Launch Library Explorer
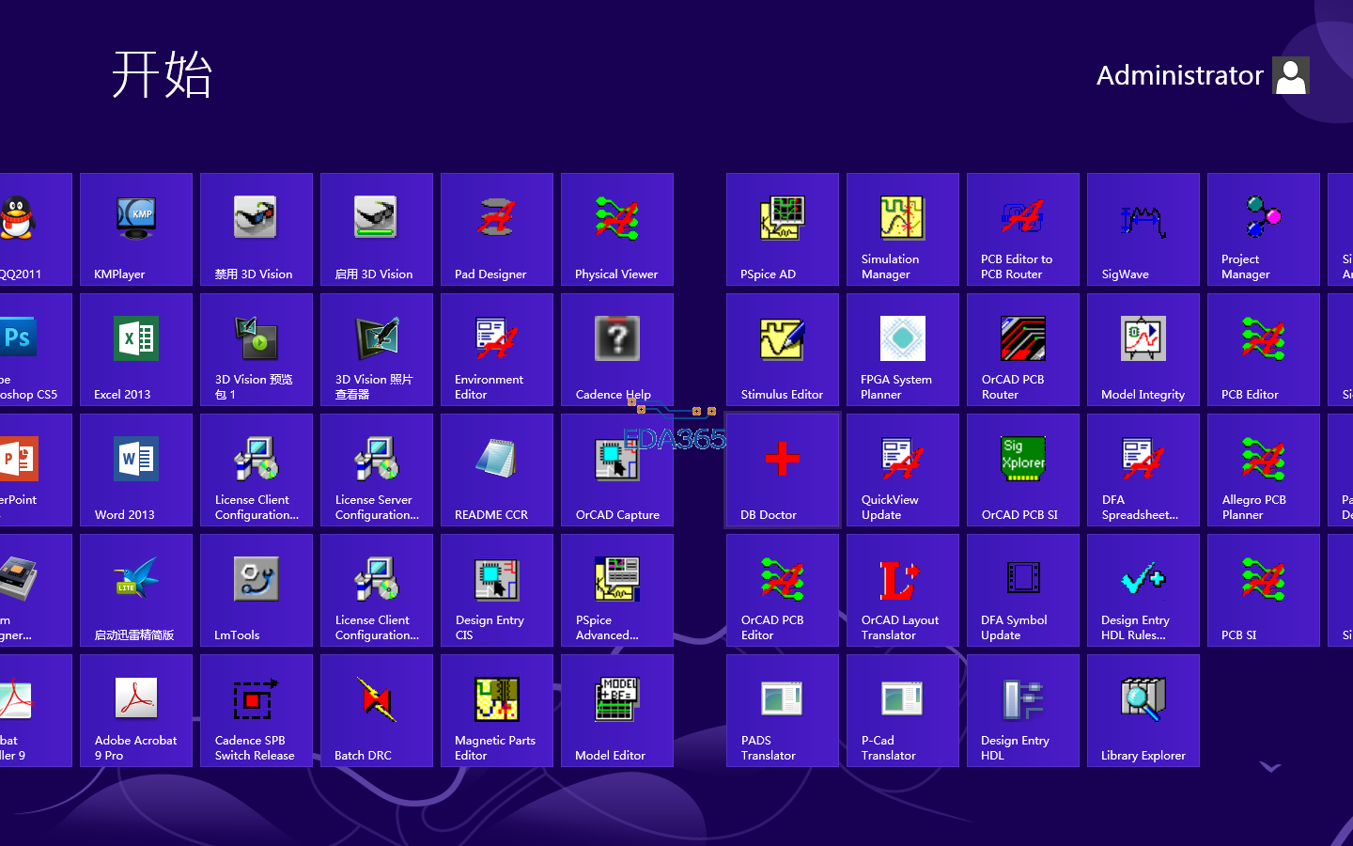 pos(1143,711)
